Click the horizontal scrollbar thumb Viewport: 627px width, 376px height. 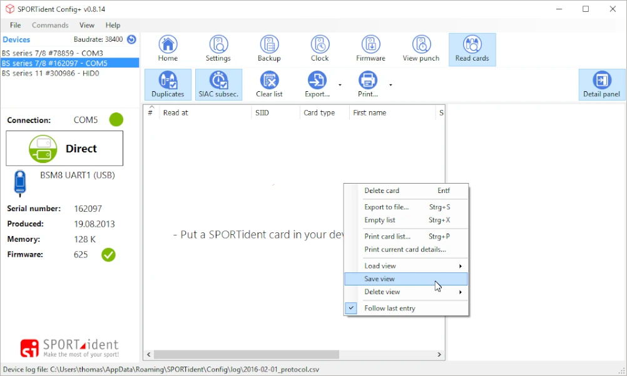click(247, 354)
